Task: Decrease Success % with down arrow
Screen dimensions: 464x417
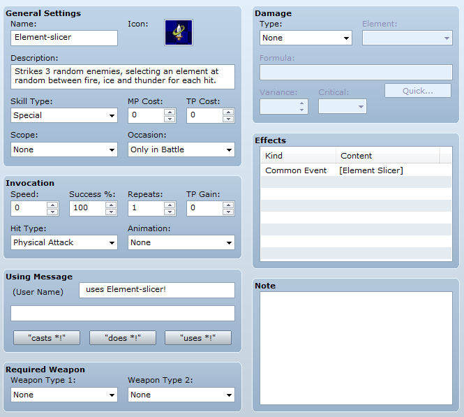Action: (111, 212)
